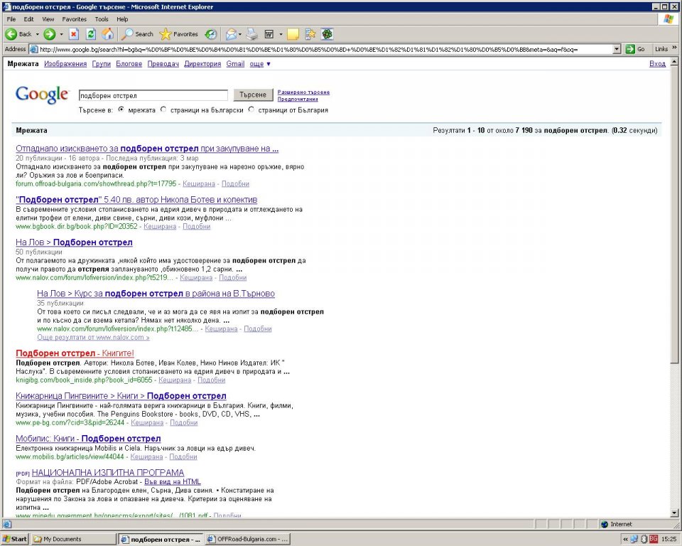The image size is (682, 546).
Task: Click the 'Търсене' search button
Action: (x=253, y=95)
